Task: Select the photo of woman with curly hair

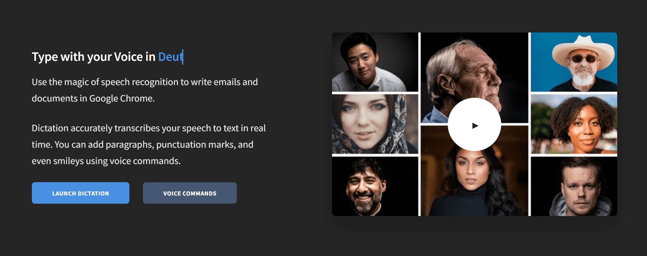Action: 574,124
